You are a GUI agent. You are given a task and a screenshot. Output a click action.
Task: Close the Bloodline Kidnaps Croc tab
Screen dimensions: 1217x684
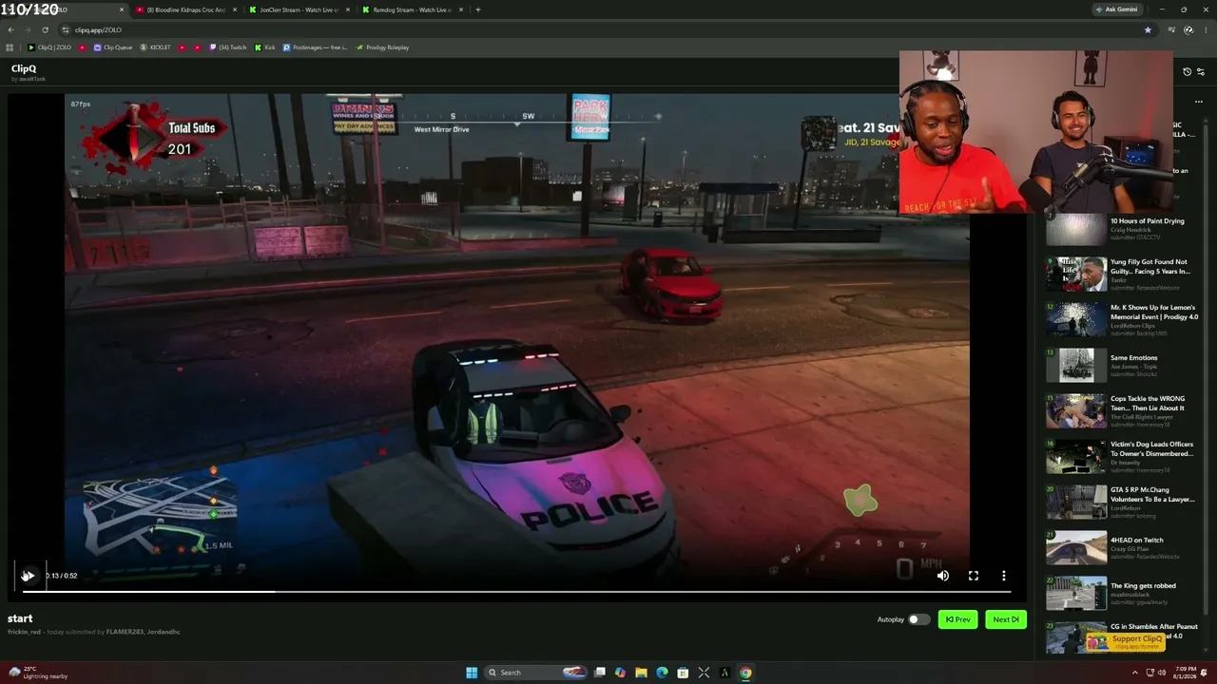pyautogui.click(x=234, y=9)
